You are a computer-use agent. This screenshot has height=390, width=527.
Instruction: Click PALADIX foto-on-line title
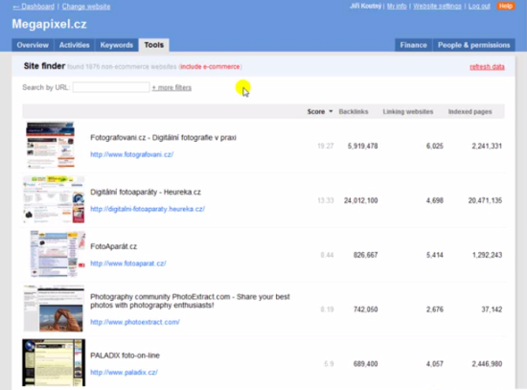[x=125, y=356]
